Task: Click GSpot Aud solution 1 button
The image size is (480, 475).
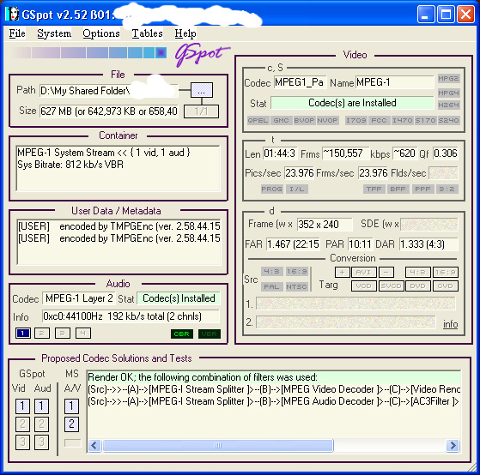Action: [x=41, y=406]
